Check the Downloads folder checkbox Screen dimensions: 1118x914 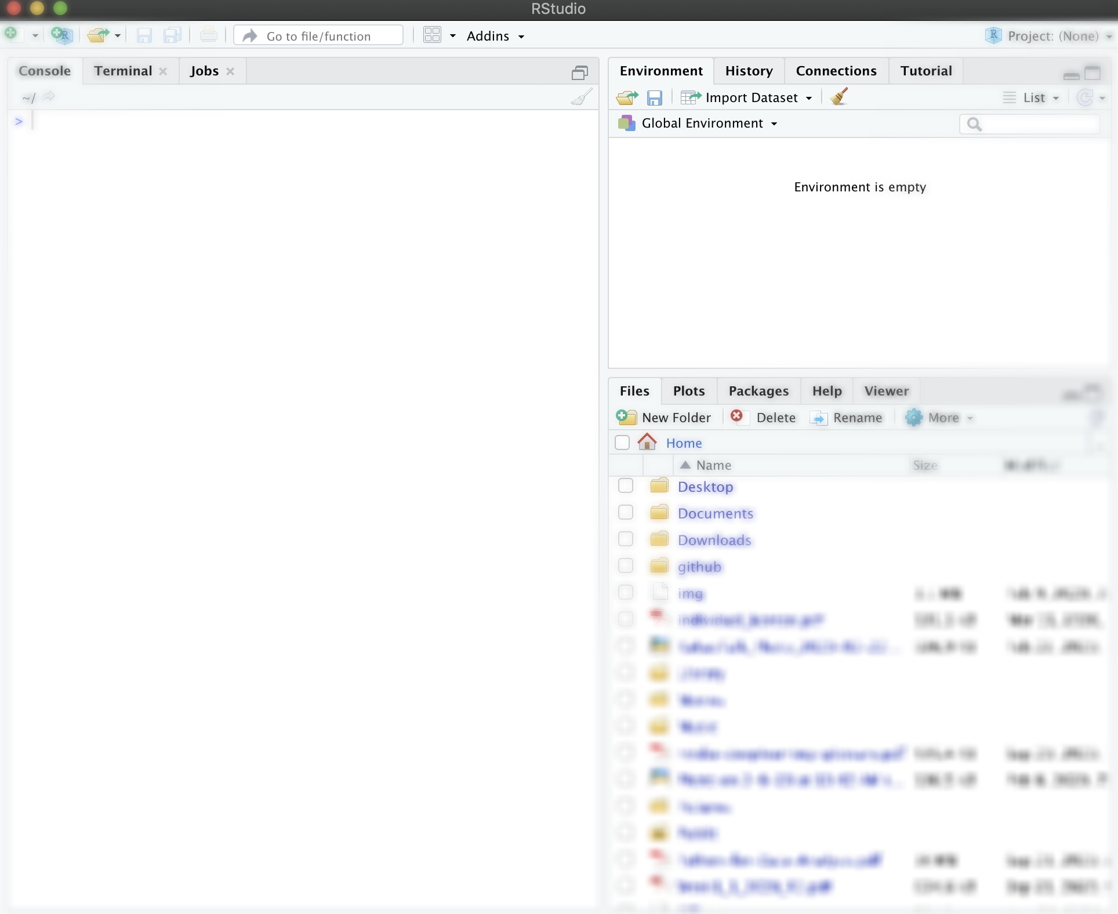626,539
